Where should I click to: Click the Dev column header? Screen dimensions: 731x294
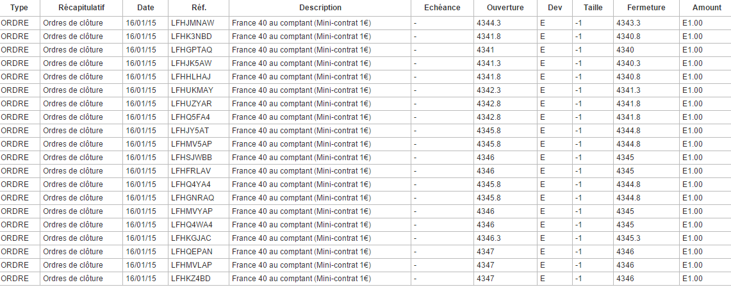coord(555,8)
